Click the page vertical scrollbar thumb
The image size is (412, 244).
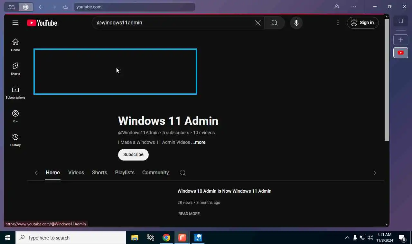click(x=387, y=80)
